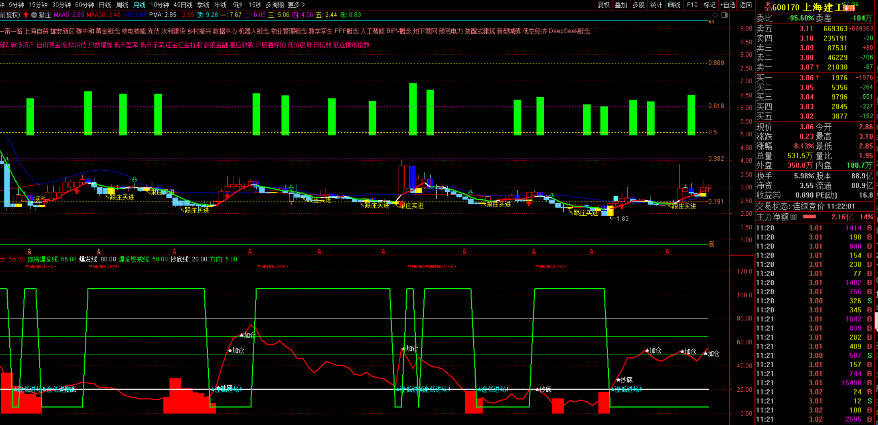Switch to 30分钟 period
This screenshot has height=425, width=878.
(61, 5)
